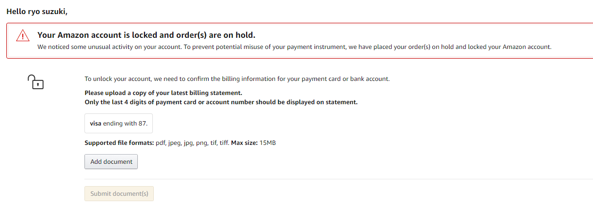Click the 'ending with 87.' text
Image resolution: width=593 pixels, height=221 pixels.
(x=125, y=124)
